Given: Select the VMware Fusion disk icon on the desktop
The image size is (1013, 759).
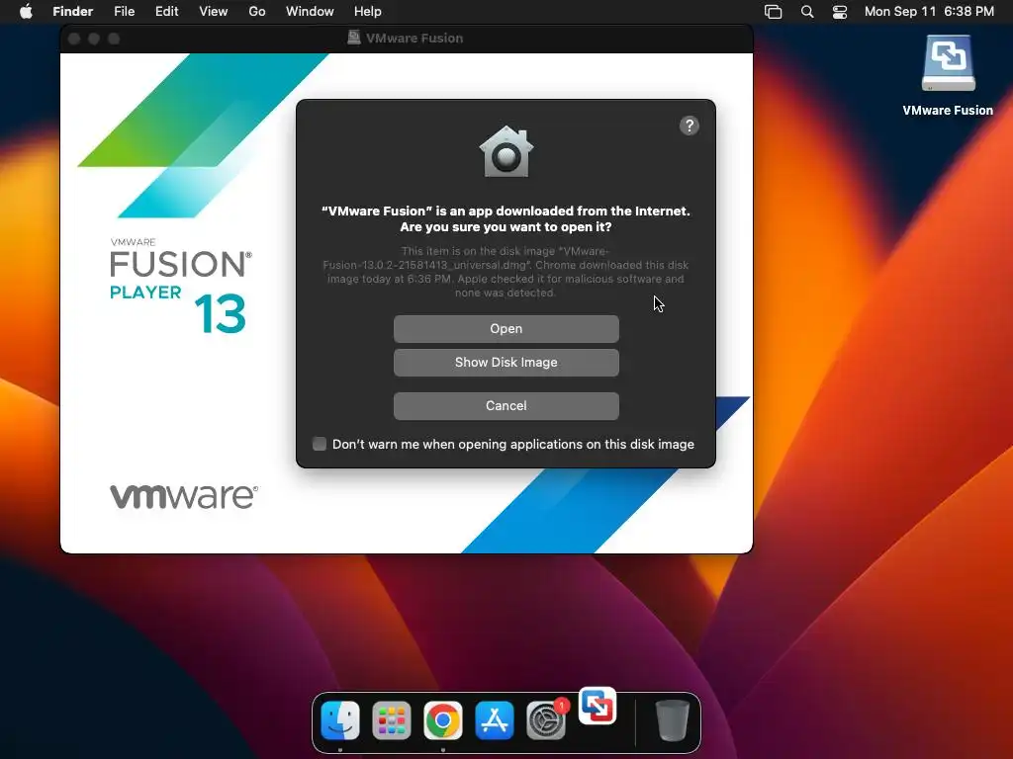Looking at the screenshot, I should (x=948, y=64).
